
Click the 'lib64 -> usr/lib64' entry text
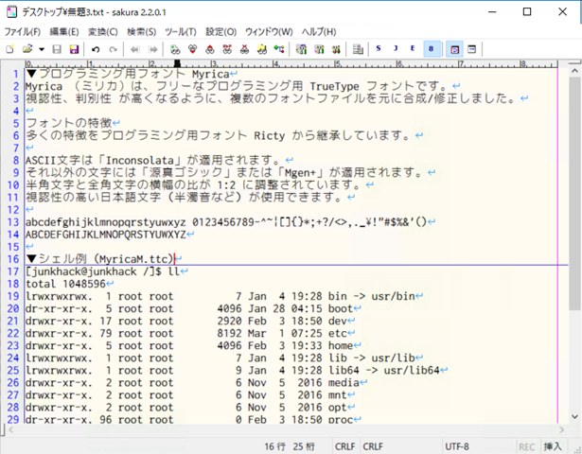pyautogui.click(x=384, y=371)
